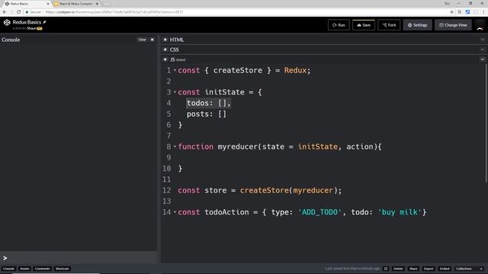Screen dimensions: 488x274
Task: Click the console command input prompt
Action: click(x=79, y=258)
